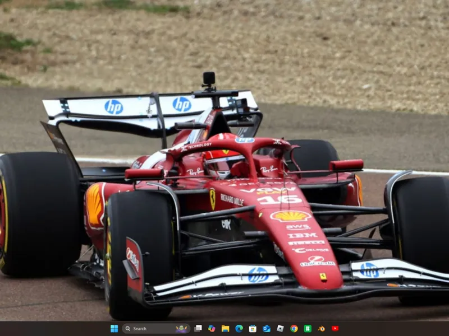Open Outlook mail from the taskbar
The height and width of the screenshot is (336, 449).
(x=267, y=329)
